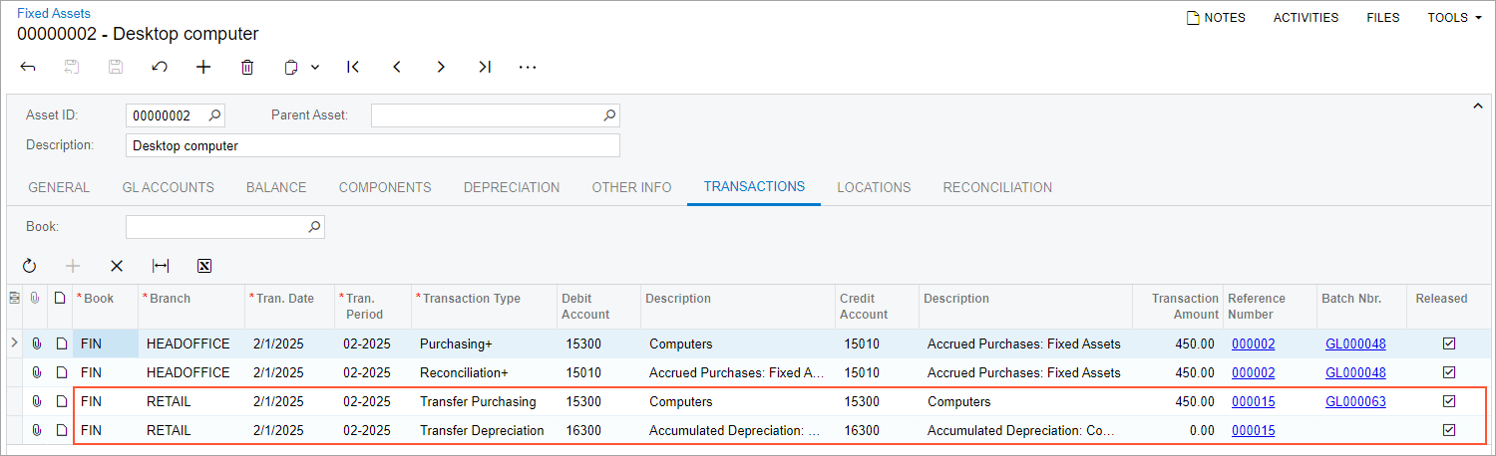Screen dimensions: 1496x456
Task: Toggle Released checkbox for Purchasing+ row
Action: 1449,343
